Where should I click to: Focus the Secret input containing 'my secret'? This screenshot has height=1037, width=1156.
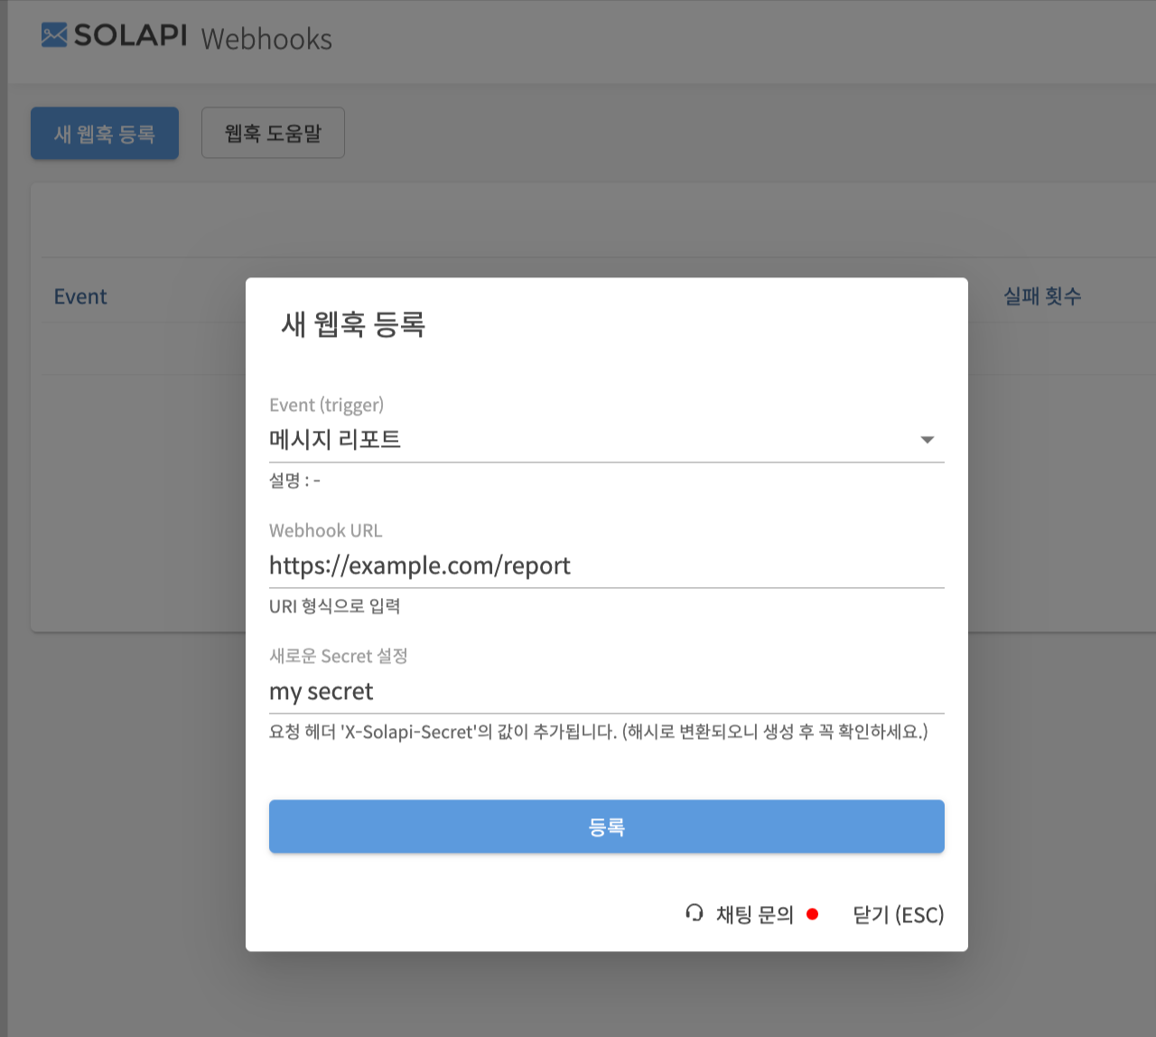pyautogui.click(x=605, y=691)
